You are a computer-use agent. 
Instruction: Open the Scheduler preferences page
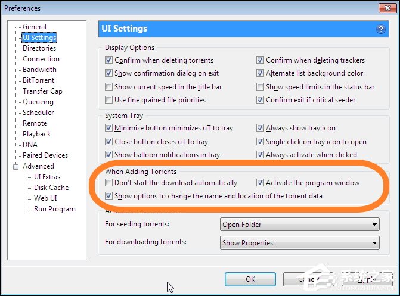38,113
